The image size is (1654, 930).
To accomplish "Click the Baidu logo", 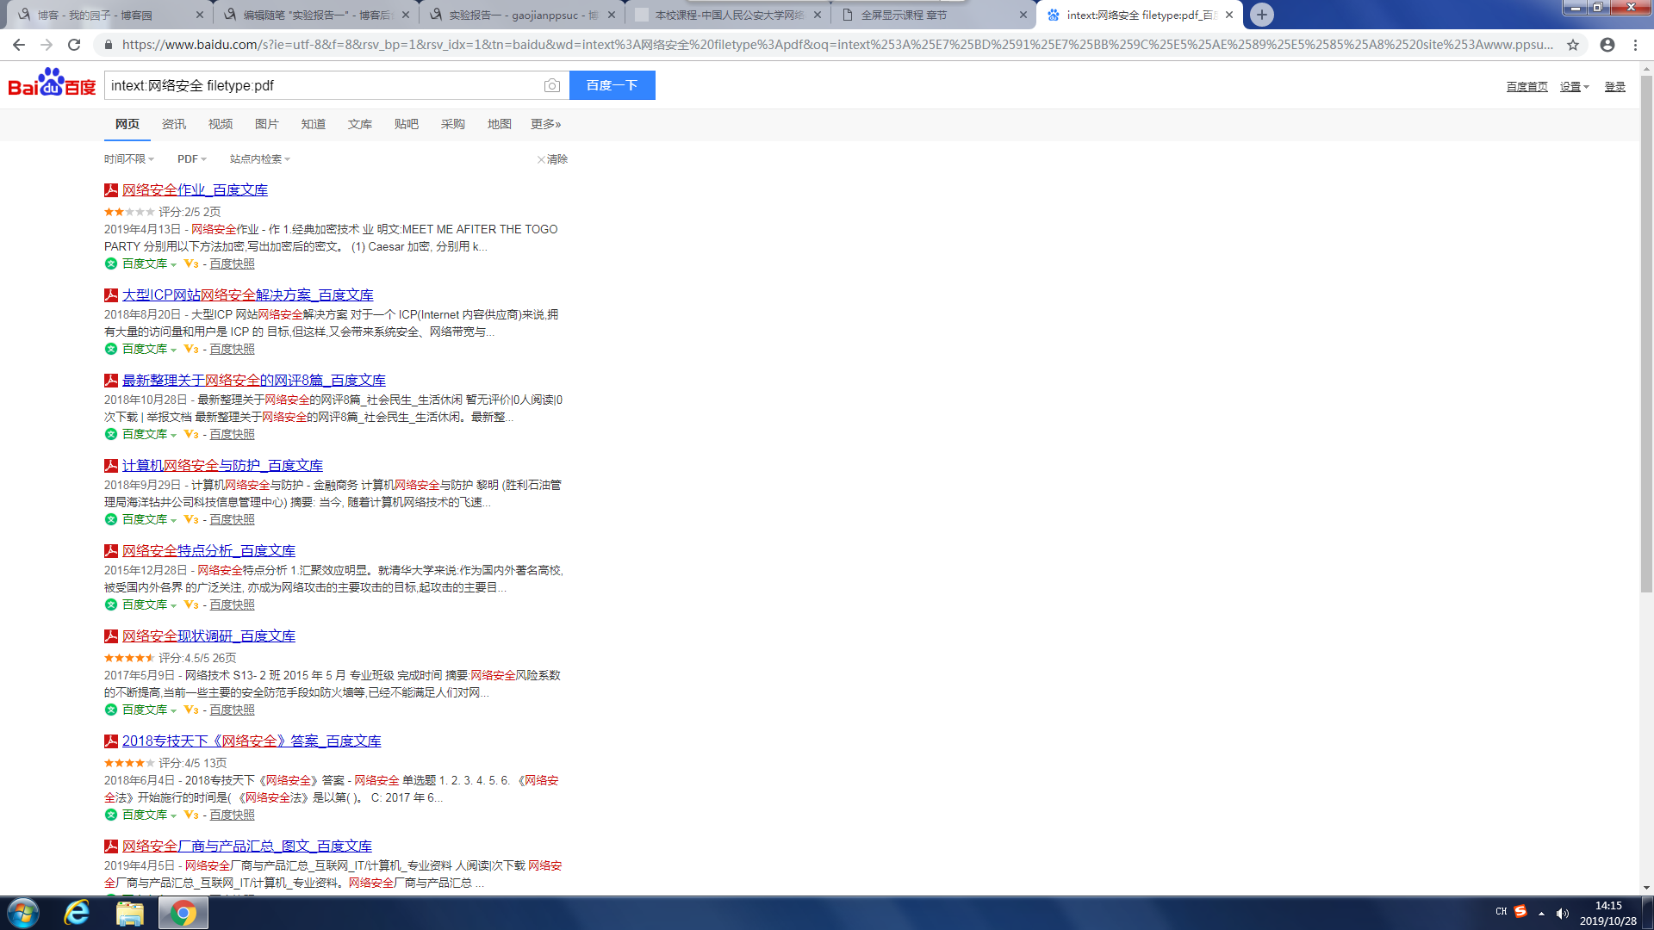I will 52,84.
